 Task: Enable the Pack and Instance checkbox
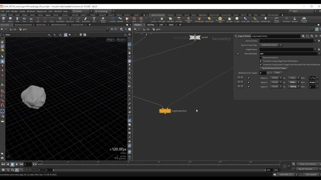tap(261, 57)
